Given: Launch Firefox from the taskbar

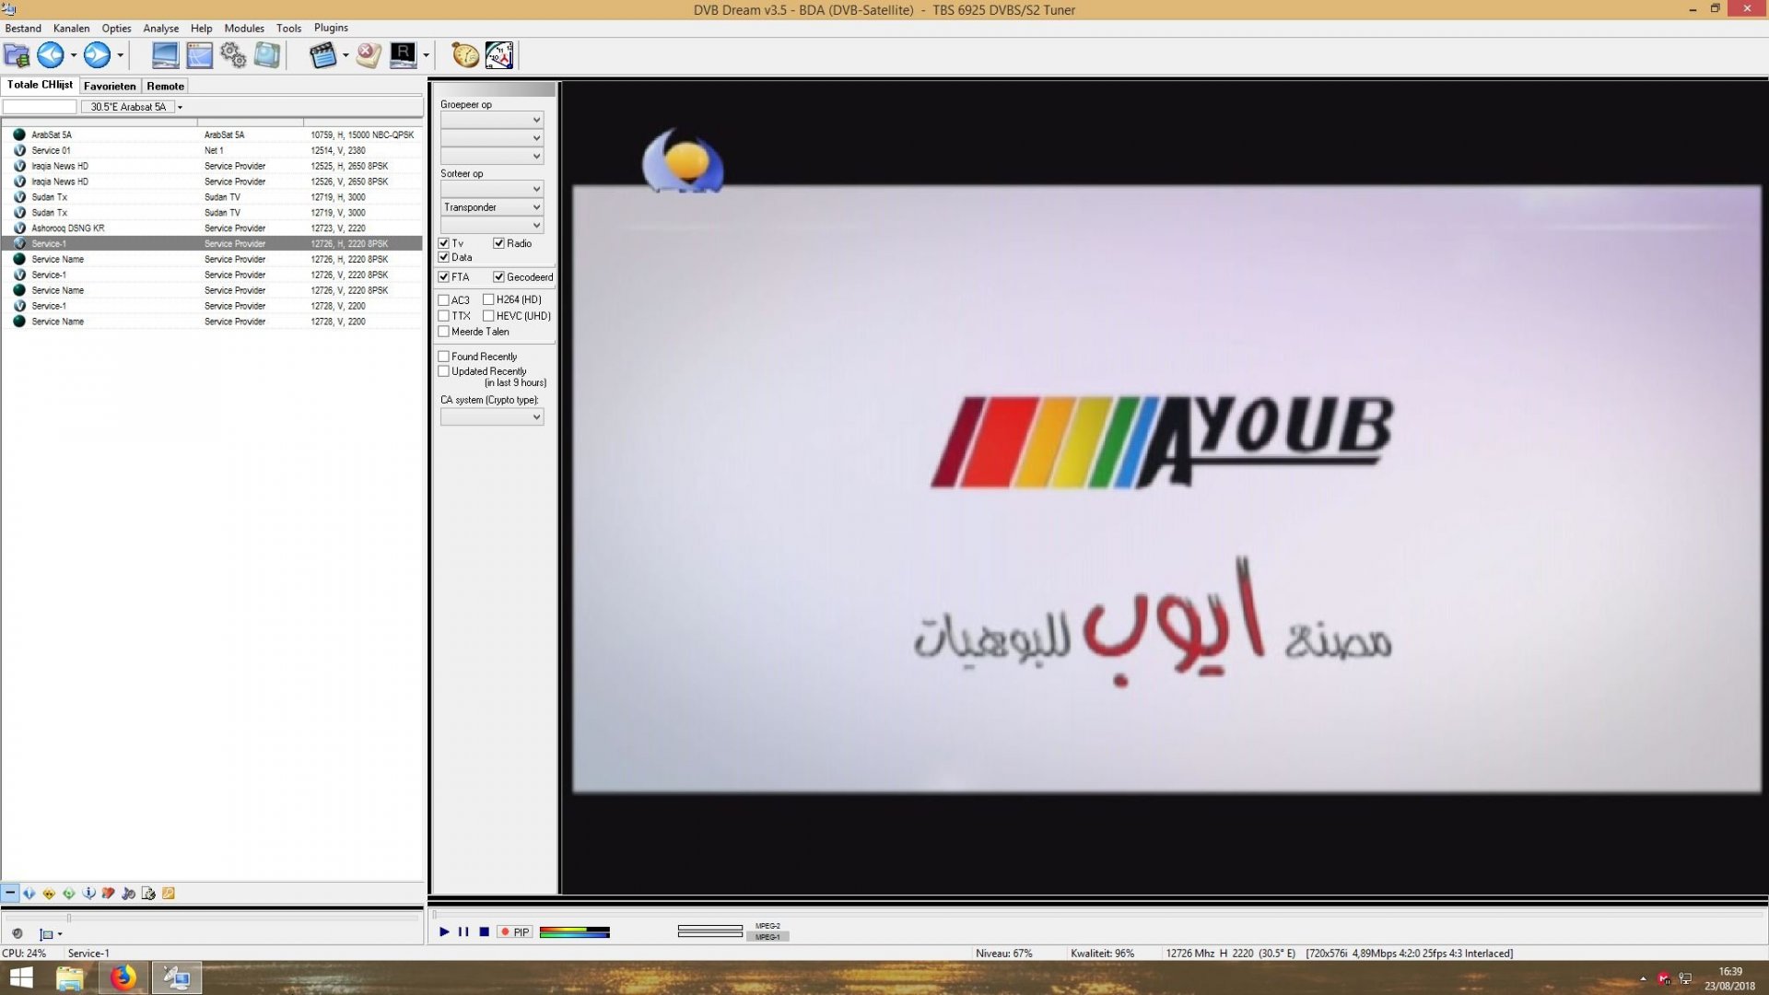Looking at the screenshot, I should pyautogui.click(x=123, y=978).
